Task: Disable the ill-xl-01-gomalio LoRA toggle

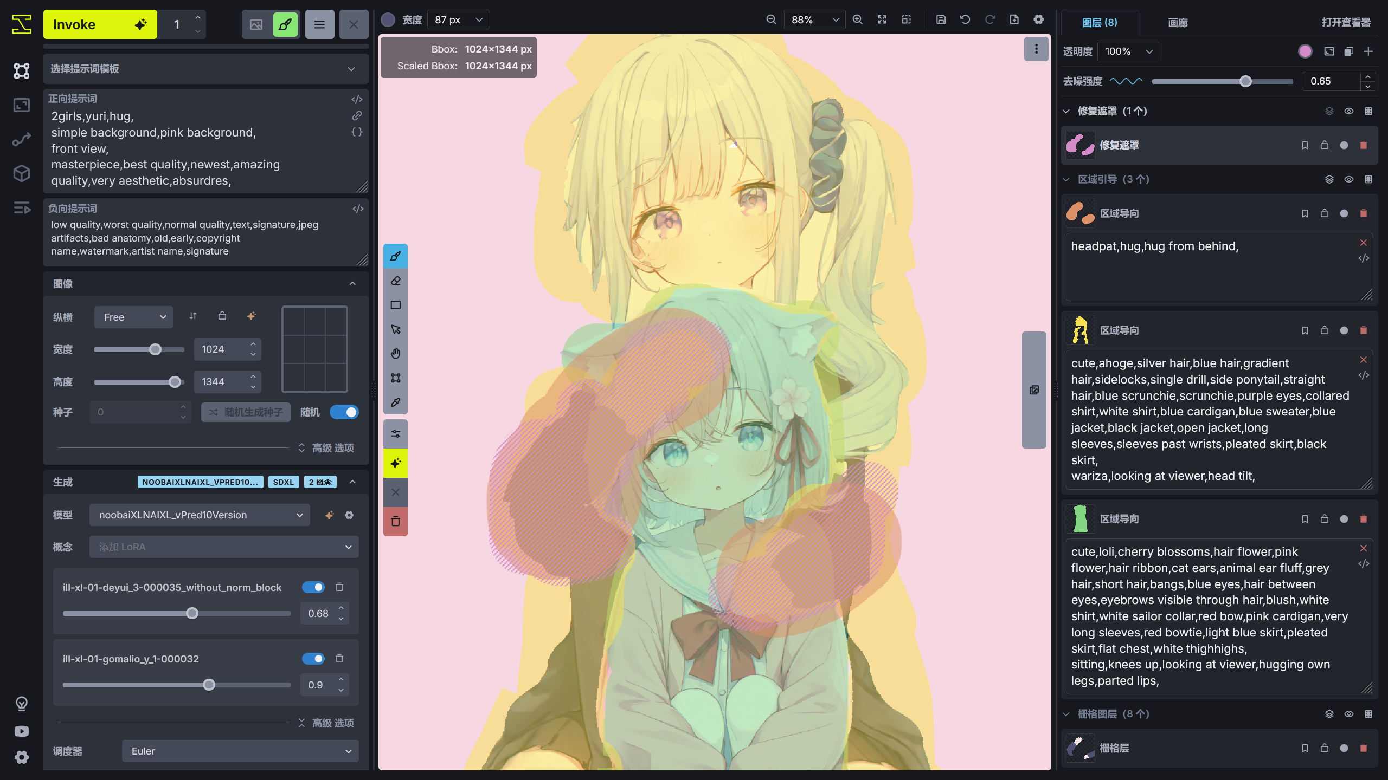Action: point(314,658)
